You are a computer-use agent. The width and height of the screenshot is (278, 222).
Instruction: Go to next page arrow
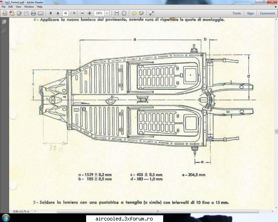click(58, 13)
